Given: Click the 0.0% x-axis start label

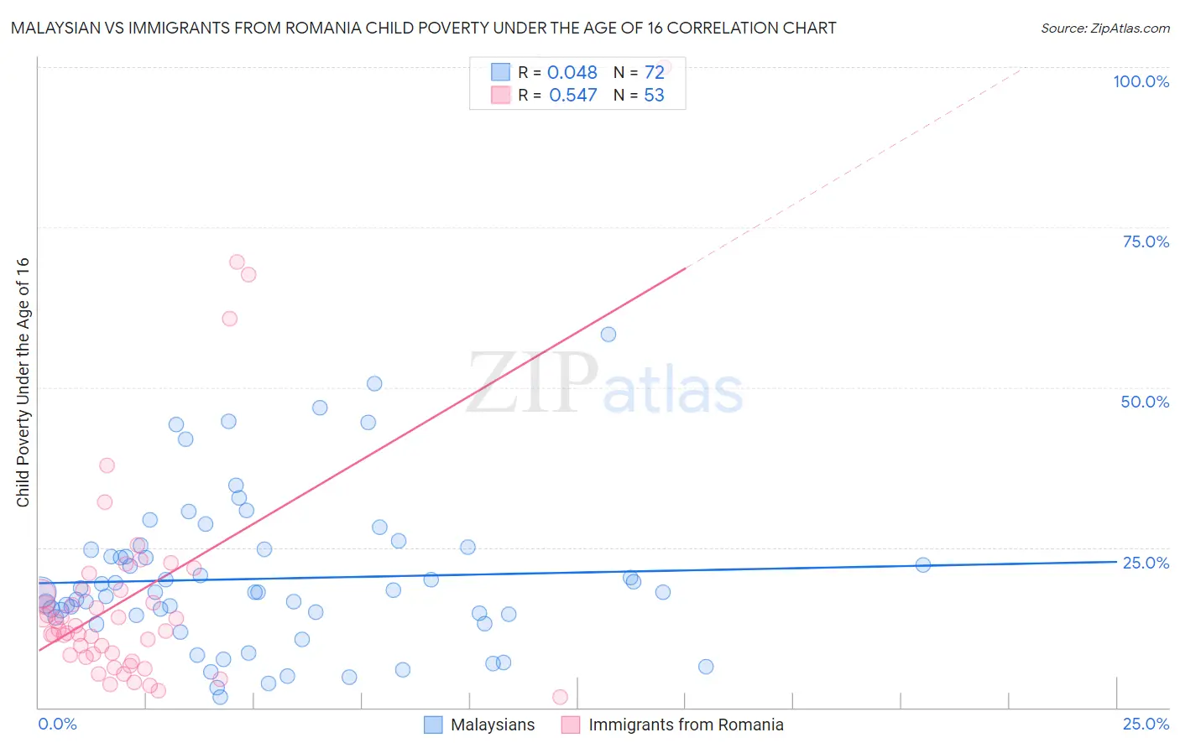Looking at the screenshot, I should click(57, 724).
